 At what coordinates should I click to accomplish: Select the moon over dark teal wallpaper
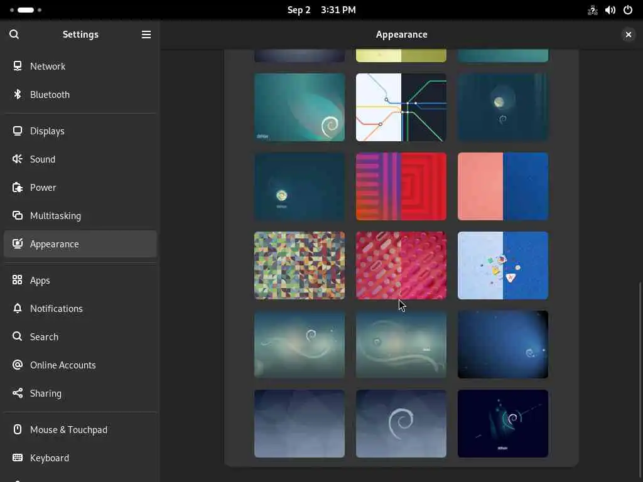(503, 107)
